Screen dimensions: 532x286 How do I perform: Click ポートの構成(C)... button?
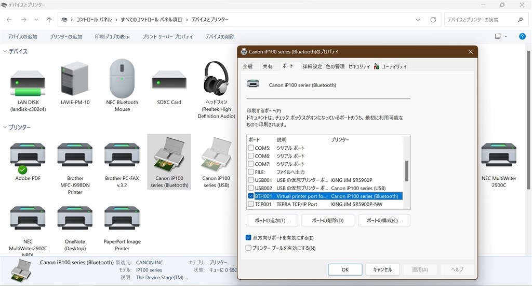(x=384, y=220)
